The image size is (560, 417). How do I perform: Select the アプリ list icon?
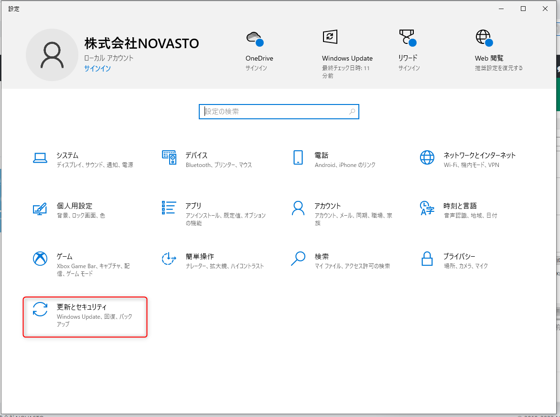pyautogui.click(x=169, y=208)
